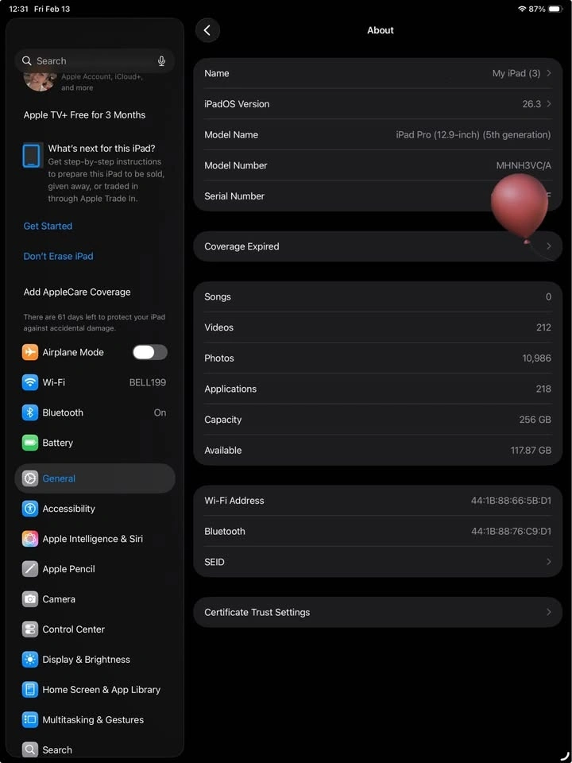Tap the Wi-Fi settings icon
Image resolution: width=572 pixels, height=763 pixels.
30,382
